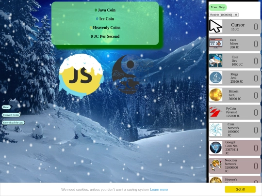Click the Coin Dev desk illustration icon
Screen dimensions: 262x196
216,60
